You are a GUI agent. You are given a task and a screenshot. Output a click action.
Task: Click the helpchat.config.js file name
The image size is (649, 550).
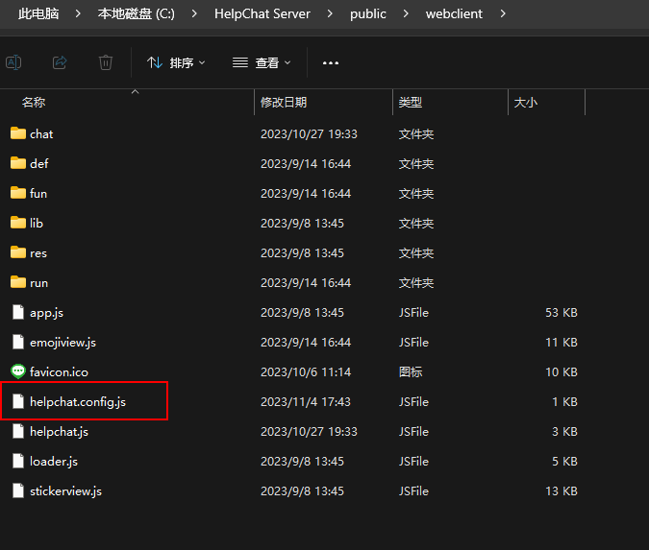coord(78,402)
